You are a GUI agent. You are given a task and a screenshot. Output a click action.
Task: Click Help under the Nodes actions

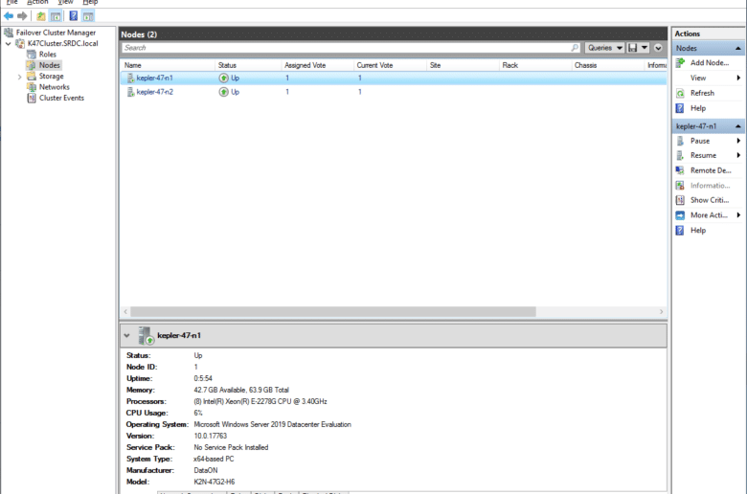click(698, 108)
